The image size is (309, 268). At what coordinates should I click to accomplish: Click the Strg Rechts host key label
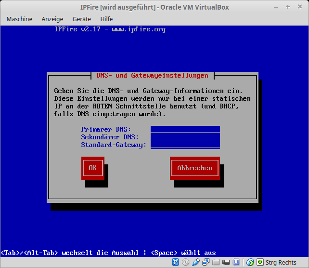[x=281, y=263]
